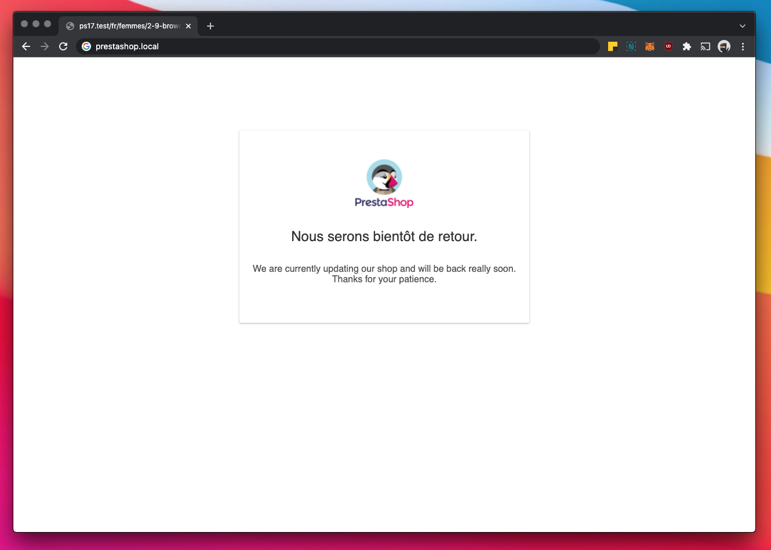
Task: Open the ninja profile avatar menu
Action: pyautogui.click(x=724, y=46)
